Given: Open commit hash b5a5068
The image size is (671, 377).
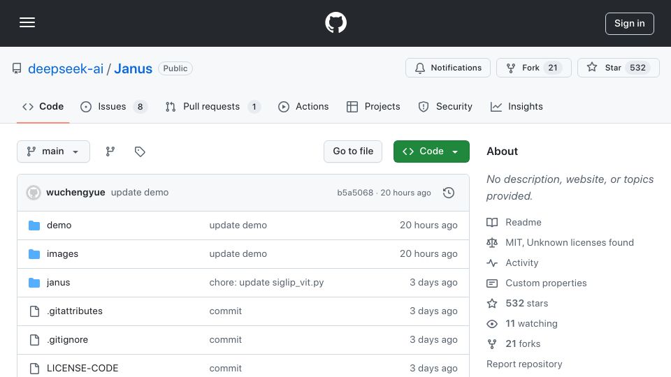Looking at the screenshot, I should click(355, 193).
